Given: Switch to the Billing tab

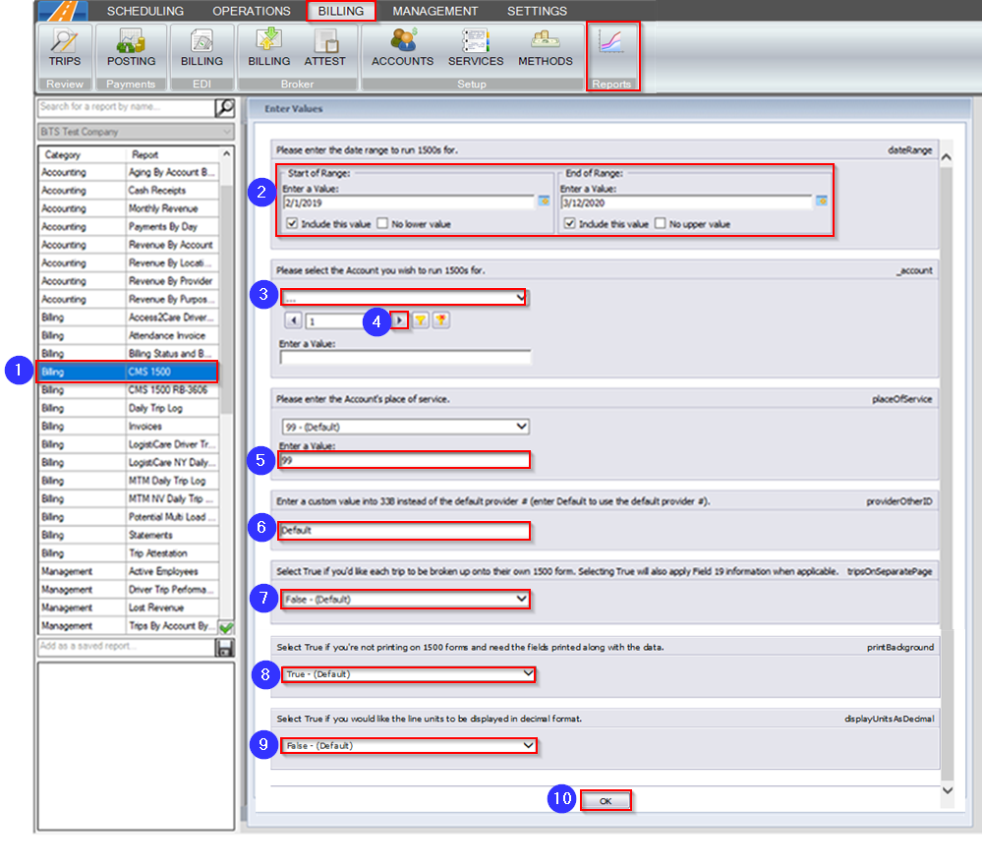Looking at the screenshot, I should click(x=341, y=11).
